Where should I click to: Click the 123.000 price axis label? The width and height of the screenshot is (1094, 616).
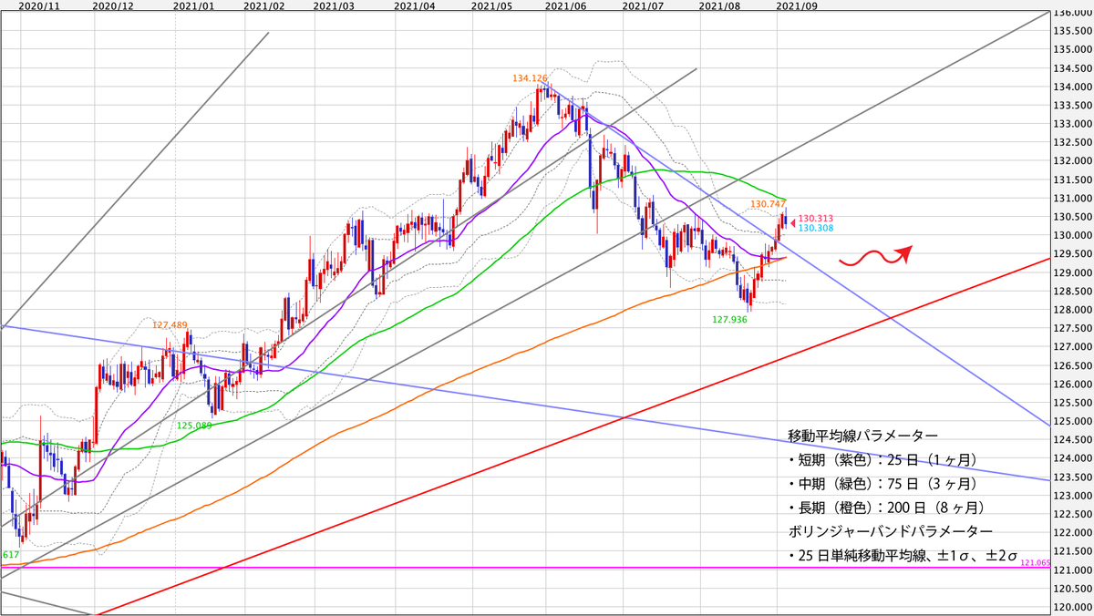pos(1074,496)
